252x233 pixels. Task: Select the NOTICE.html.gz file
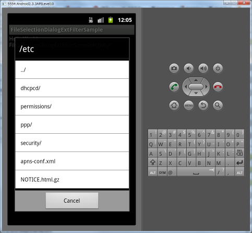[72, 179]
